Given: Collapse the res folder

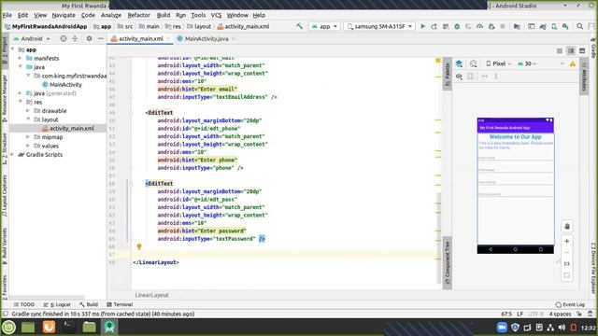Looking at the screenshot, I should point(21,102).
